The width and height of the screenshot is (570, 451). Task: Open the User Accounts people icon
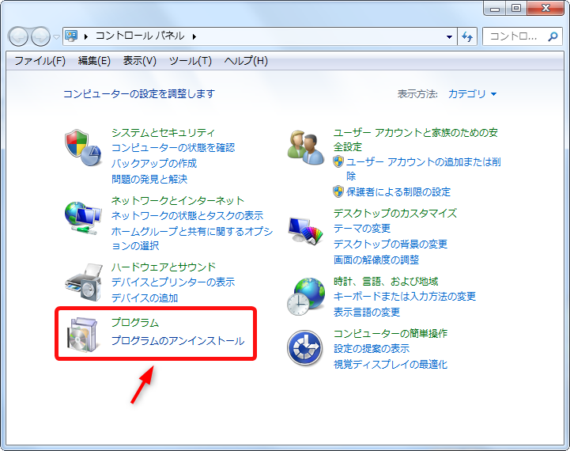point(306,147)
